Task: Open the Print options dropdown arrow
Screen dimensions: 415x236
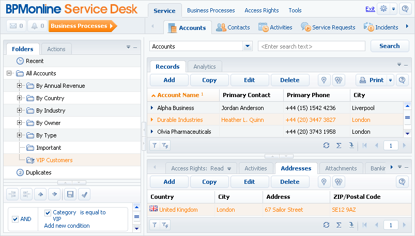Action: (x=390, y=80)
